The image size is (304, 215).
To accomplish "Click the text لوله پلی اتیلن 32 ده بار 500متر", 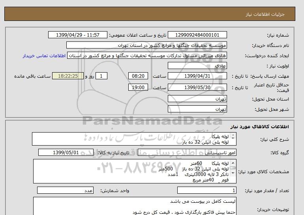I will click(194, 169).
